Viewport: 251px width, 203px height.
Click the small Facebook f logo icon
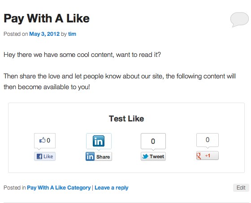pos(39,156)
